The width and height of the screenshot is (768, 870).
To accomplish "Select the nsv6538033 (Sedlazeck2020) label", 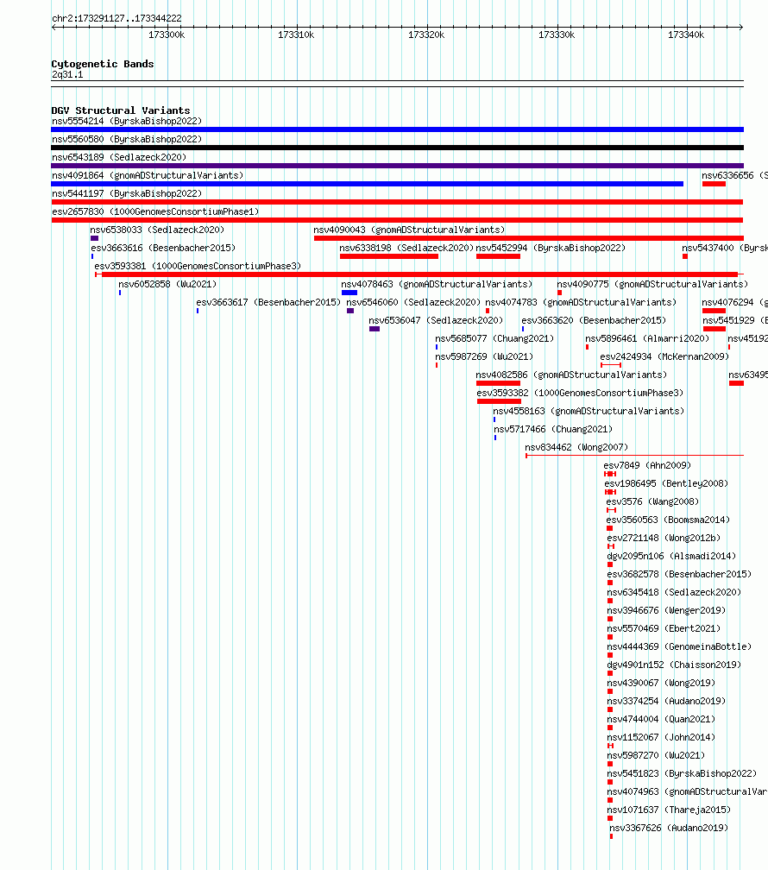I will 157,230.
